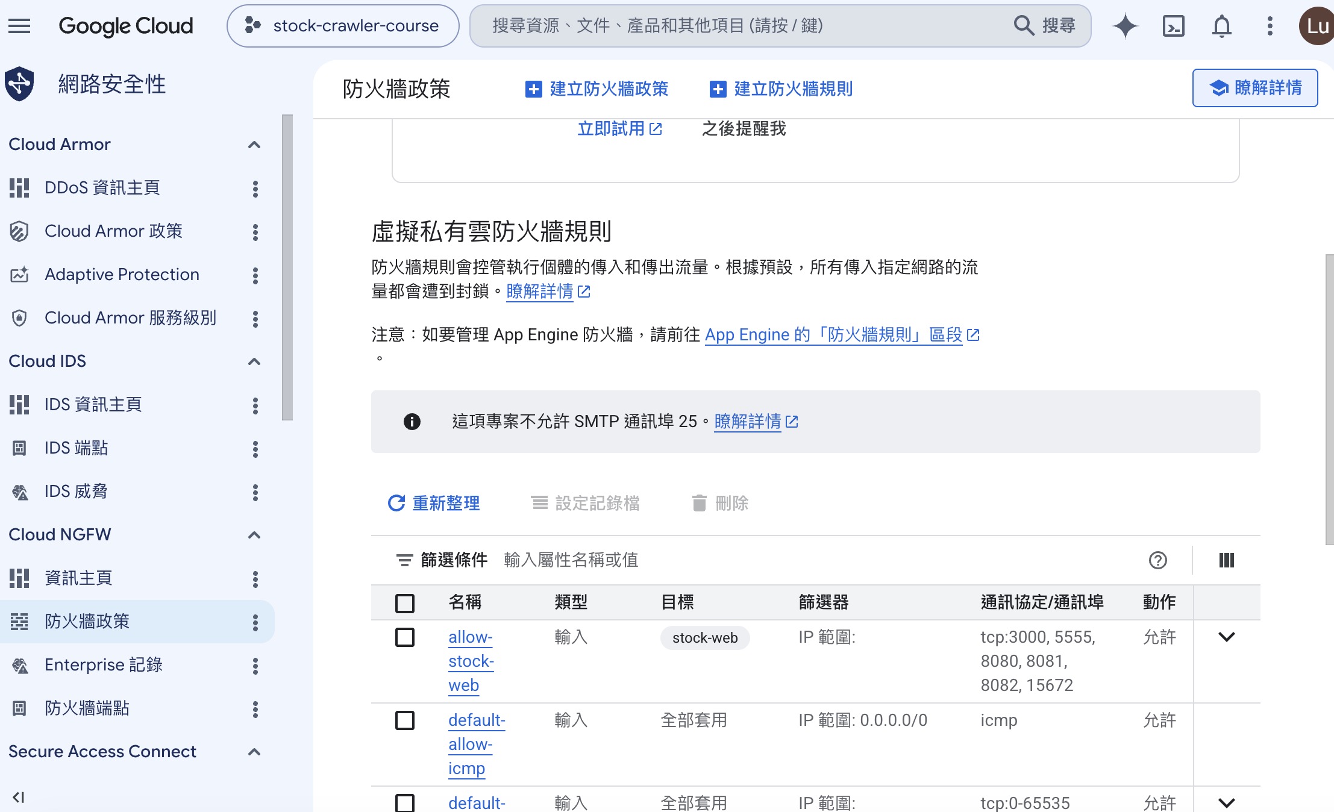Viewport: 1334px width, 812px height.
Task: Click the sidebar vertical scrollbar
Action: coord(287,267)
